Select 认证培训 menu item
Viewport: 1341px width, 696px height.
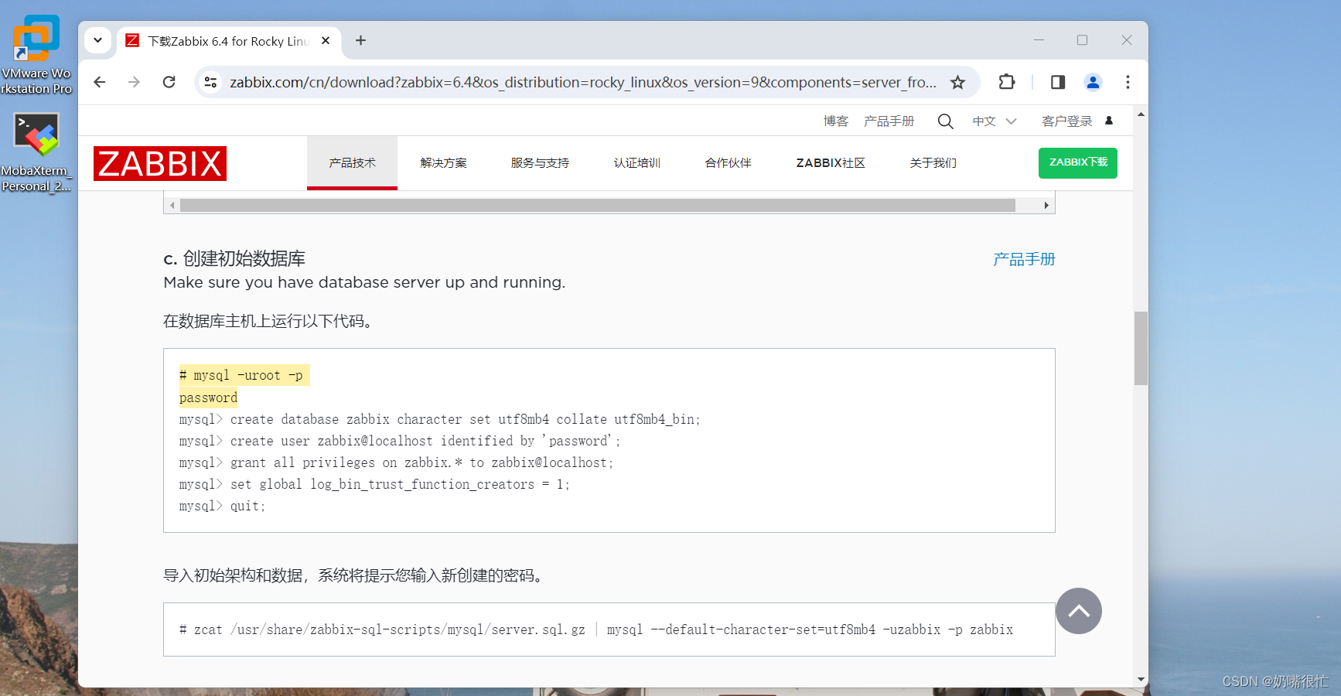coord(637,162)
